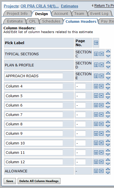The width and height of the screenshot is (114, 188).
Task: Open the Event Log tab
Action: click(x=99, y=14)
